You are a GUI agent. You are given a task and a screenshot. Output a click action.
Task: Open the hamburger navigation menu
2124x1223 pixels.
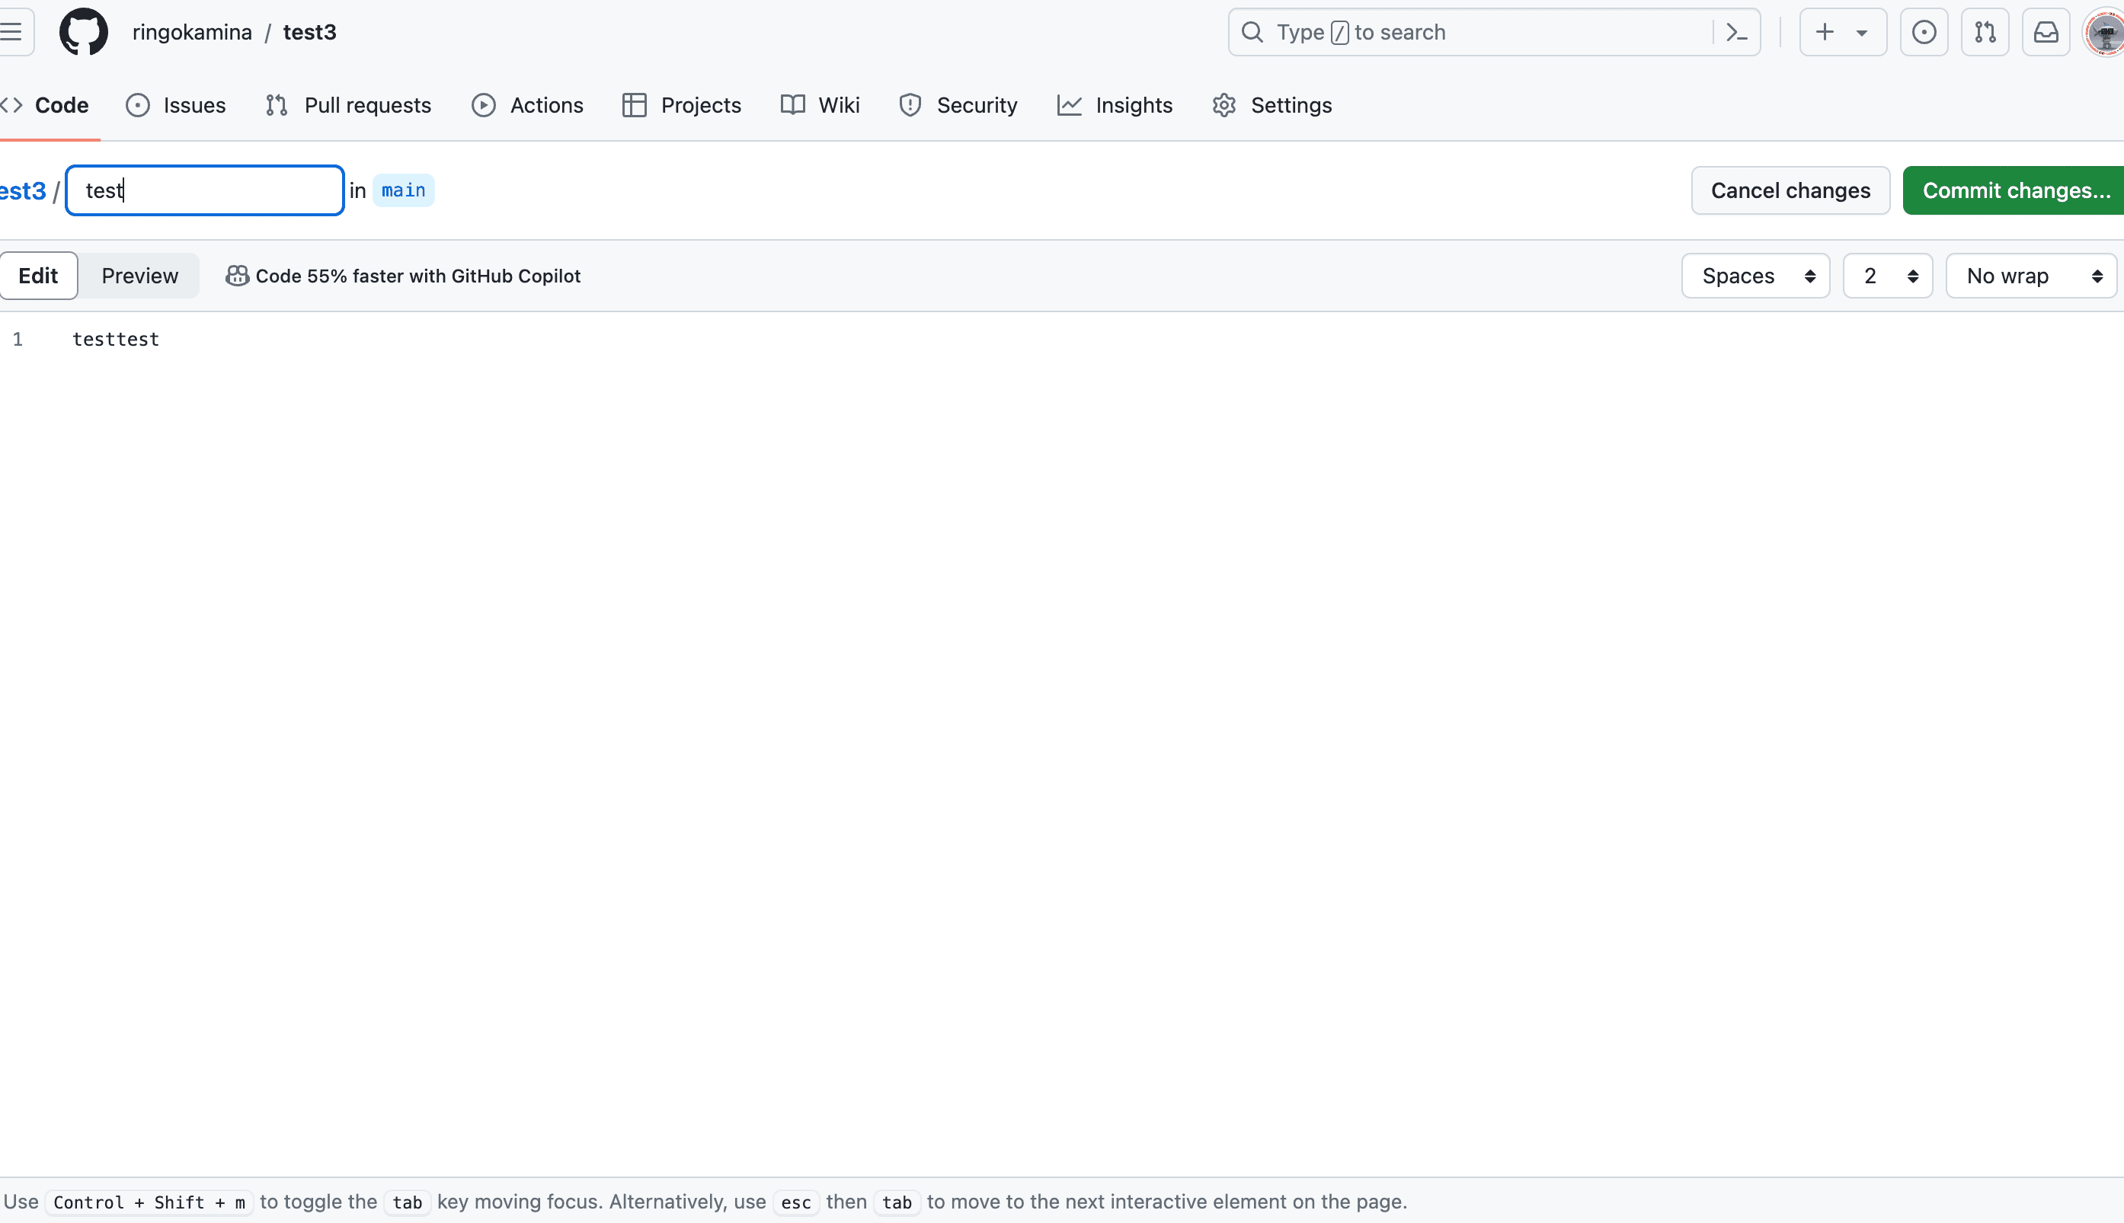click(x=11, y=32)
